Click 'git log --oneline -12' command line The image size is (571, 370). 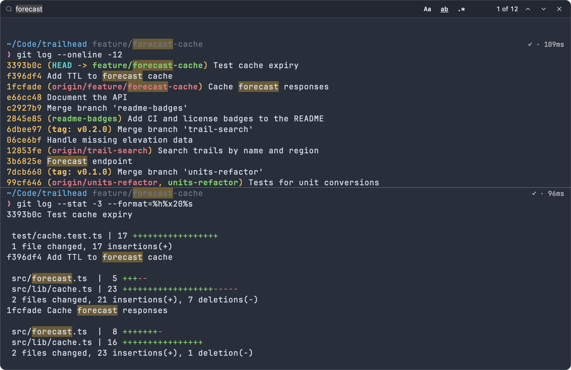[69, 55]
